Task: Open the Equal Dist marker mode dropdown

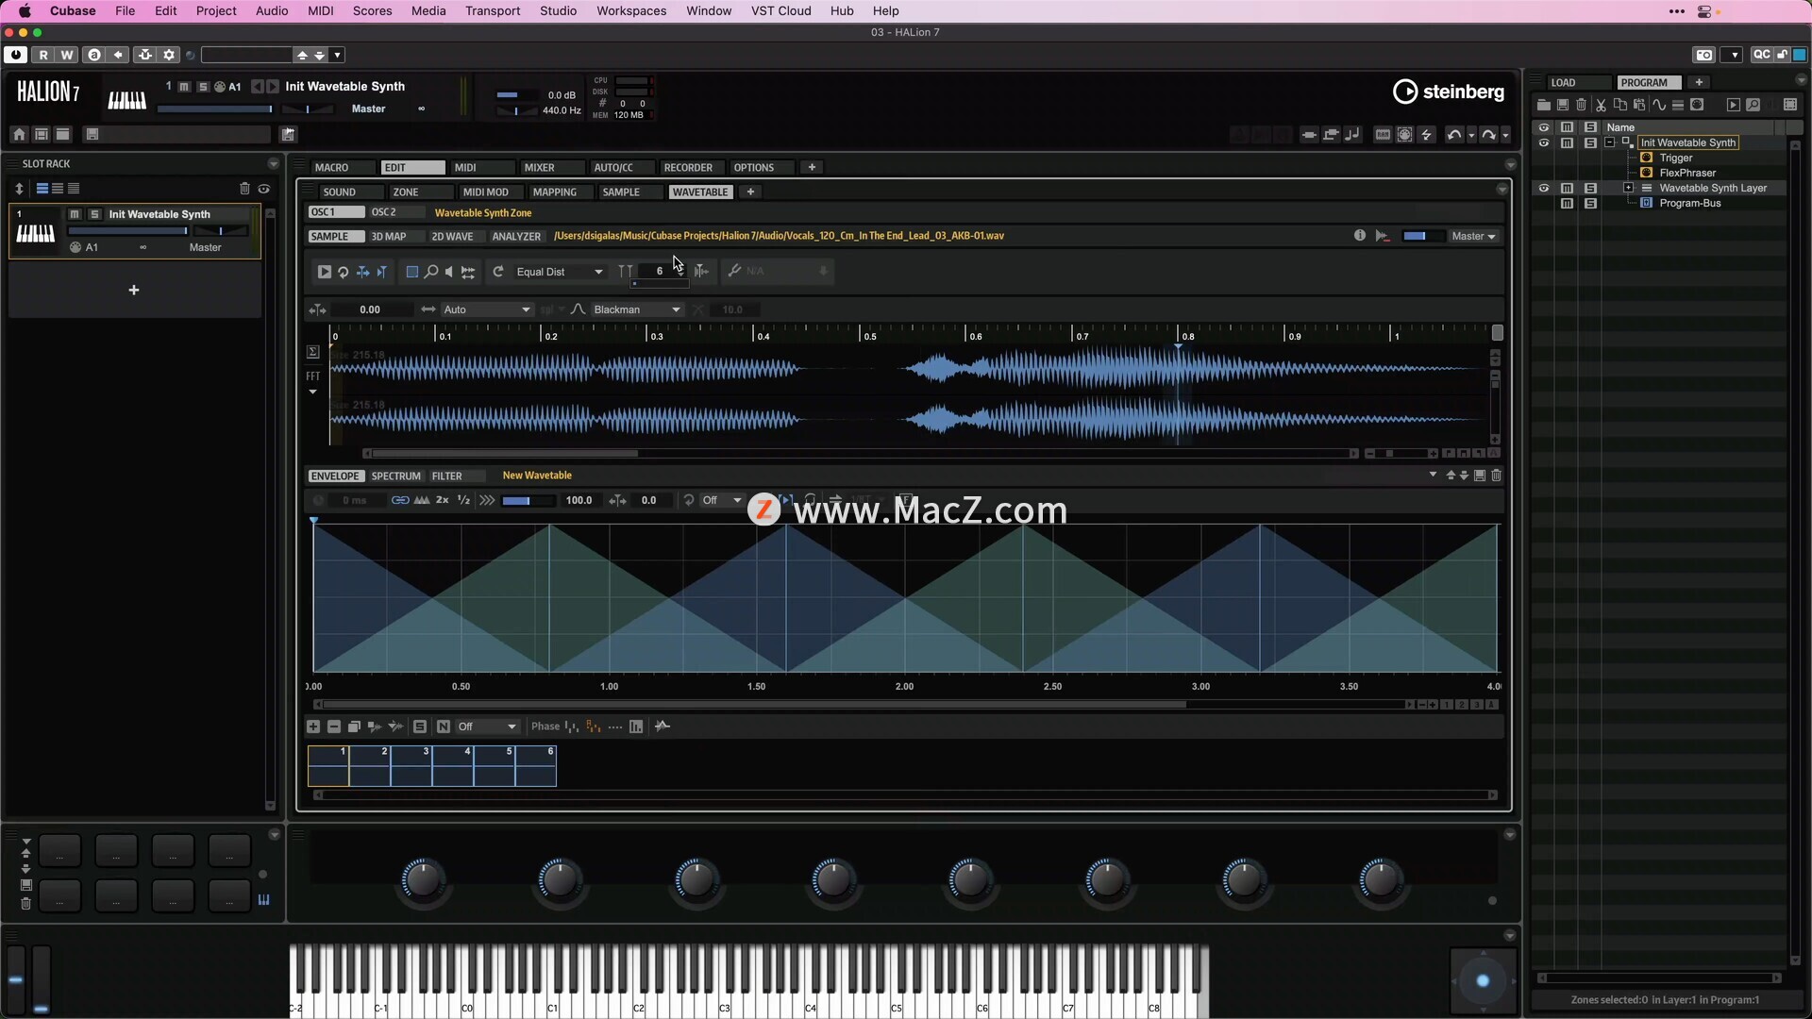Action: [x=560, y=272]
